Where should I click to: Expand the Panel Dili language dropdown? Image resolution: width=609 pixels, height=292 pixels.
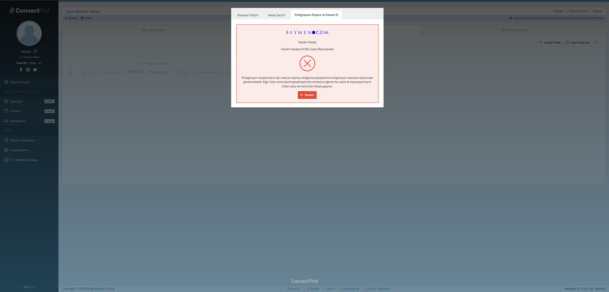click(x=39, y=63)
